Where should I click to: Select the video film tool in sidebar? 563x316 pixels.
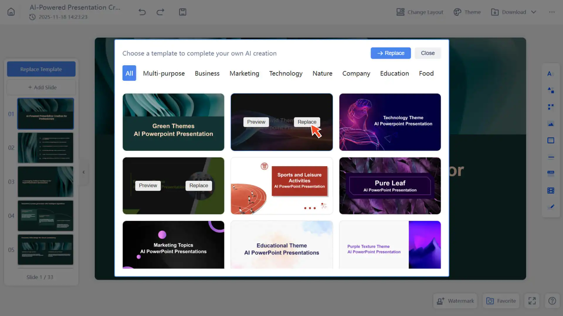[x=551, y=190]
